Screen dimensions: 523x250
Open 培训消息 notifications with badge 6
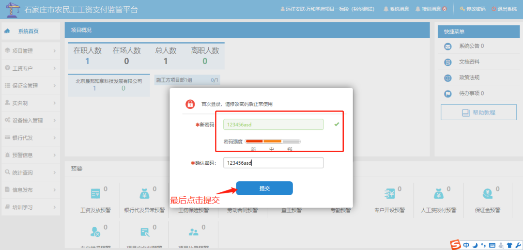[431, 9]
